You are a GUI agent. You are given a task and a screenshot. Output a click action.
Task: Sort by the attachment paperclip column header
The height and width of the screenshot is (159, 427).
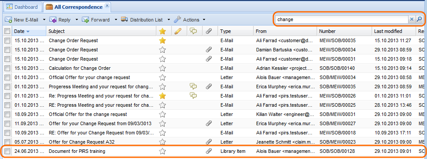click(209, 31)
